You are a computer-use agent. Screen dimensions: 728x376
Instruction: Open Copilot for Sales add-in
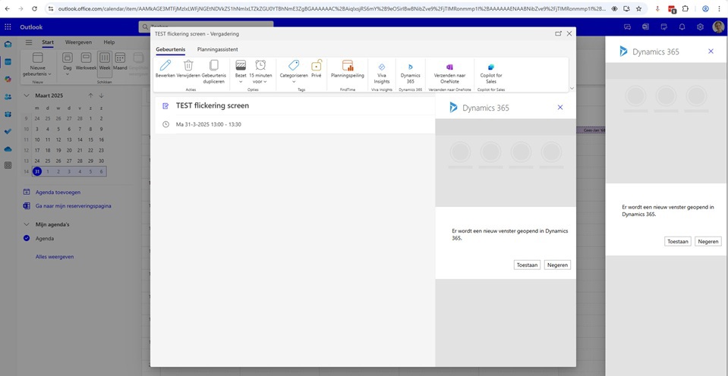pos(490,74)
